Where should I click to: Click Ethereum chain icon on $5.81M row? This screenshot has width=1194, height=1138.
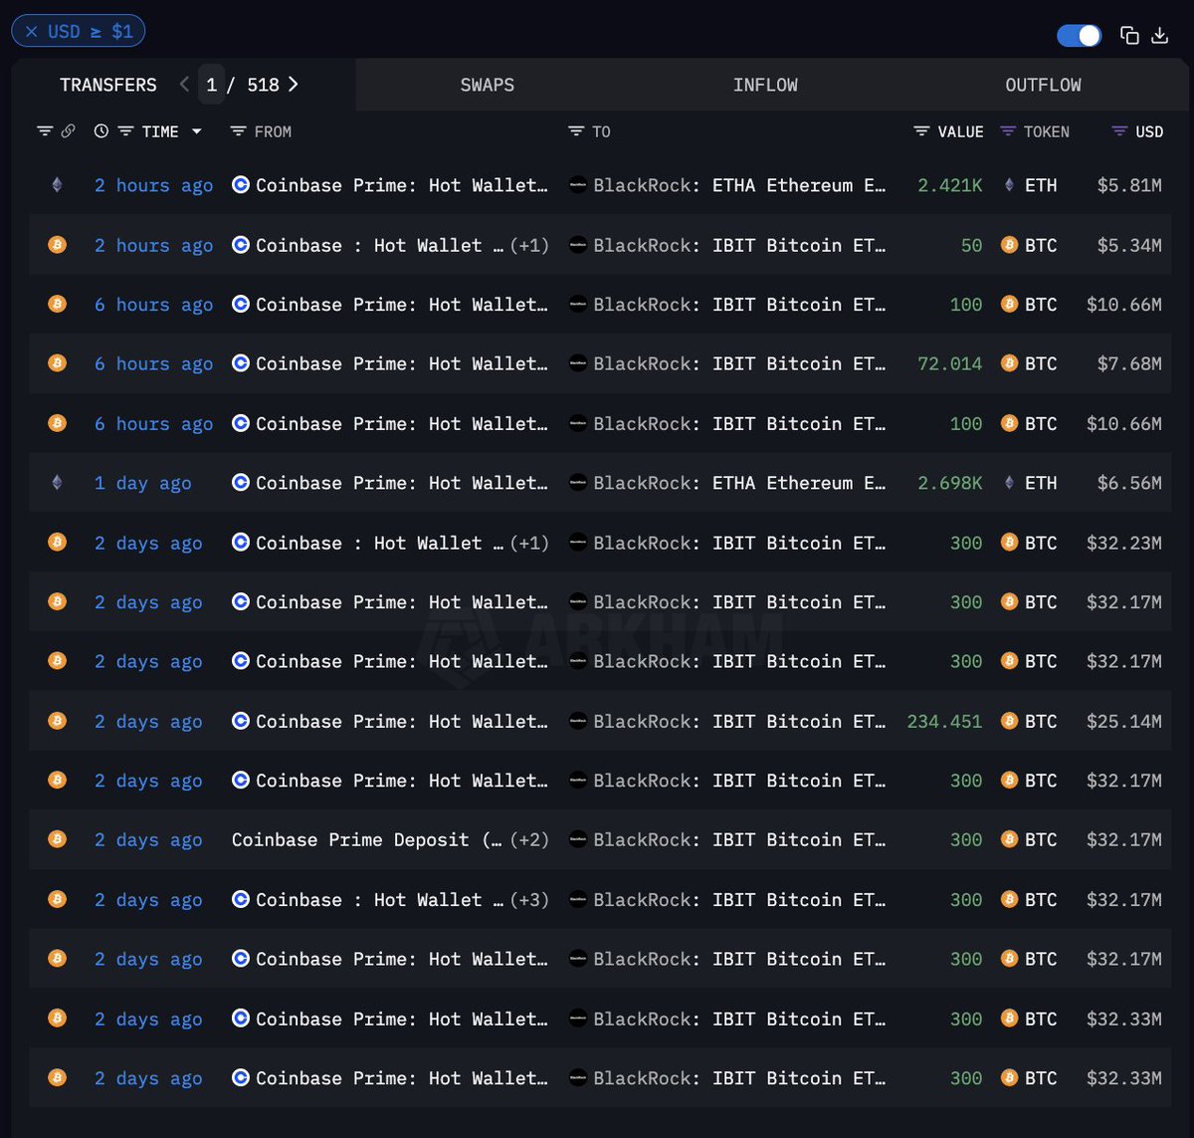57,184
